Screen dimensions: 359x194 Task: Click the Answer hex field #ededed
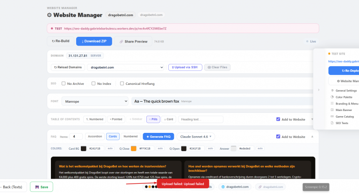click(246, 148)
